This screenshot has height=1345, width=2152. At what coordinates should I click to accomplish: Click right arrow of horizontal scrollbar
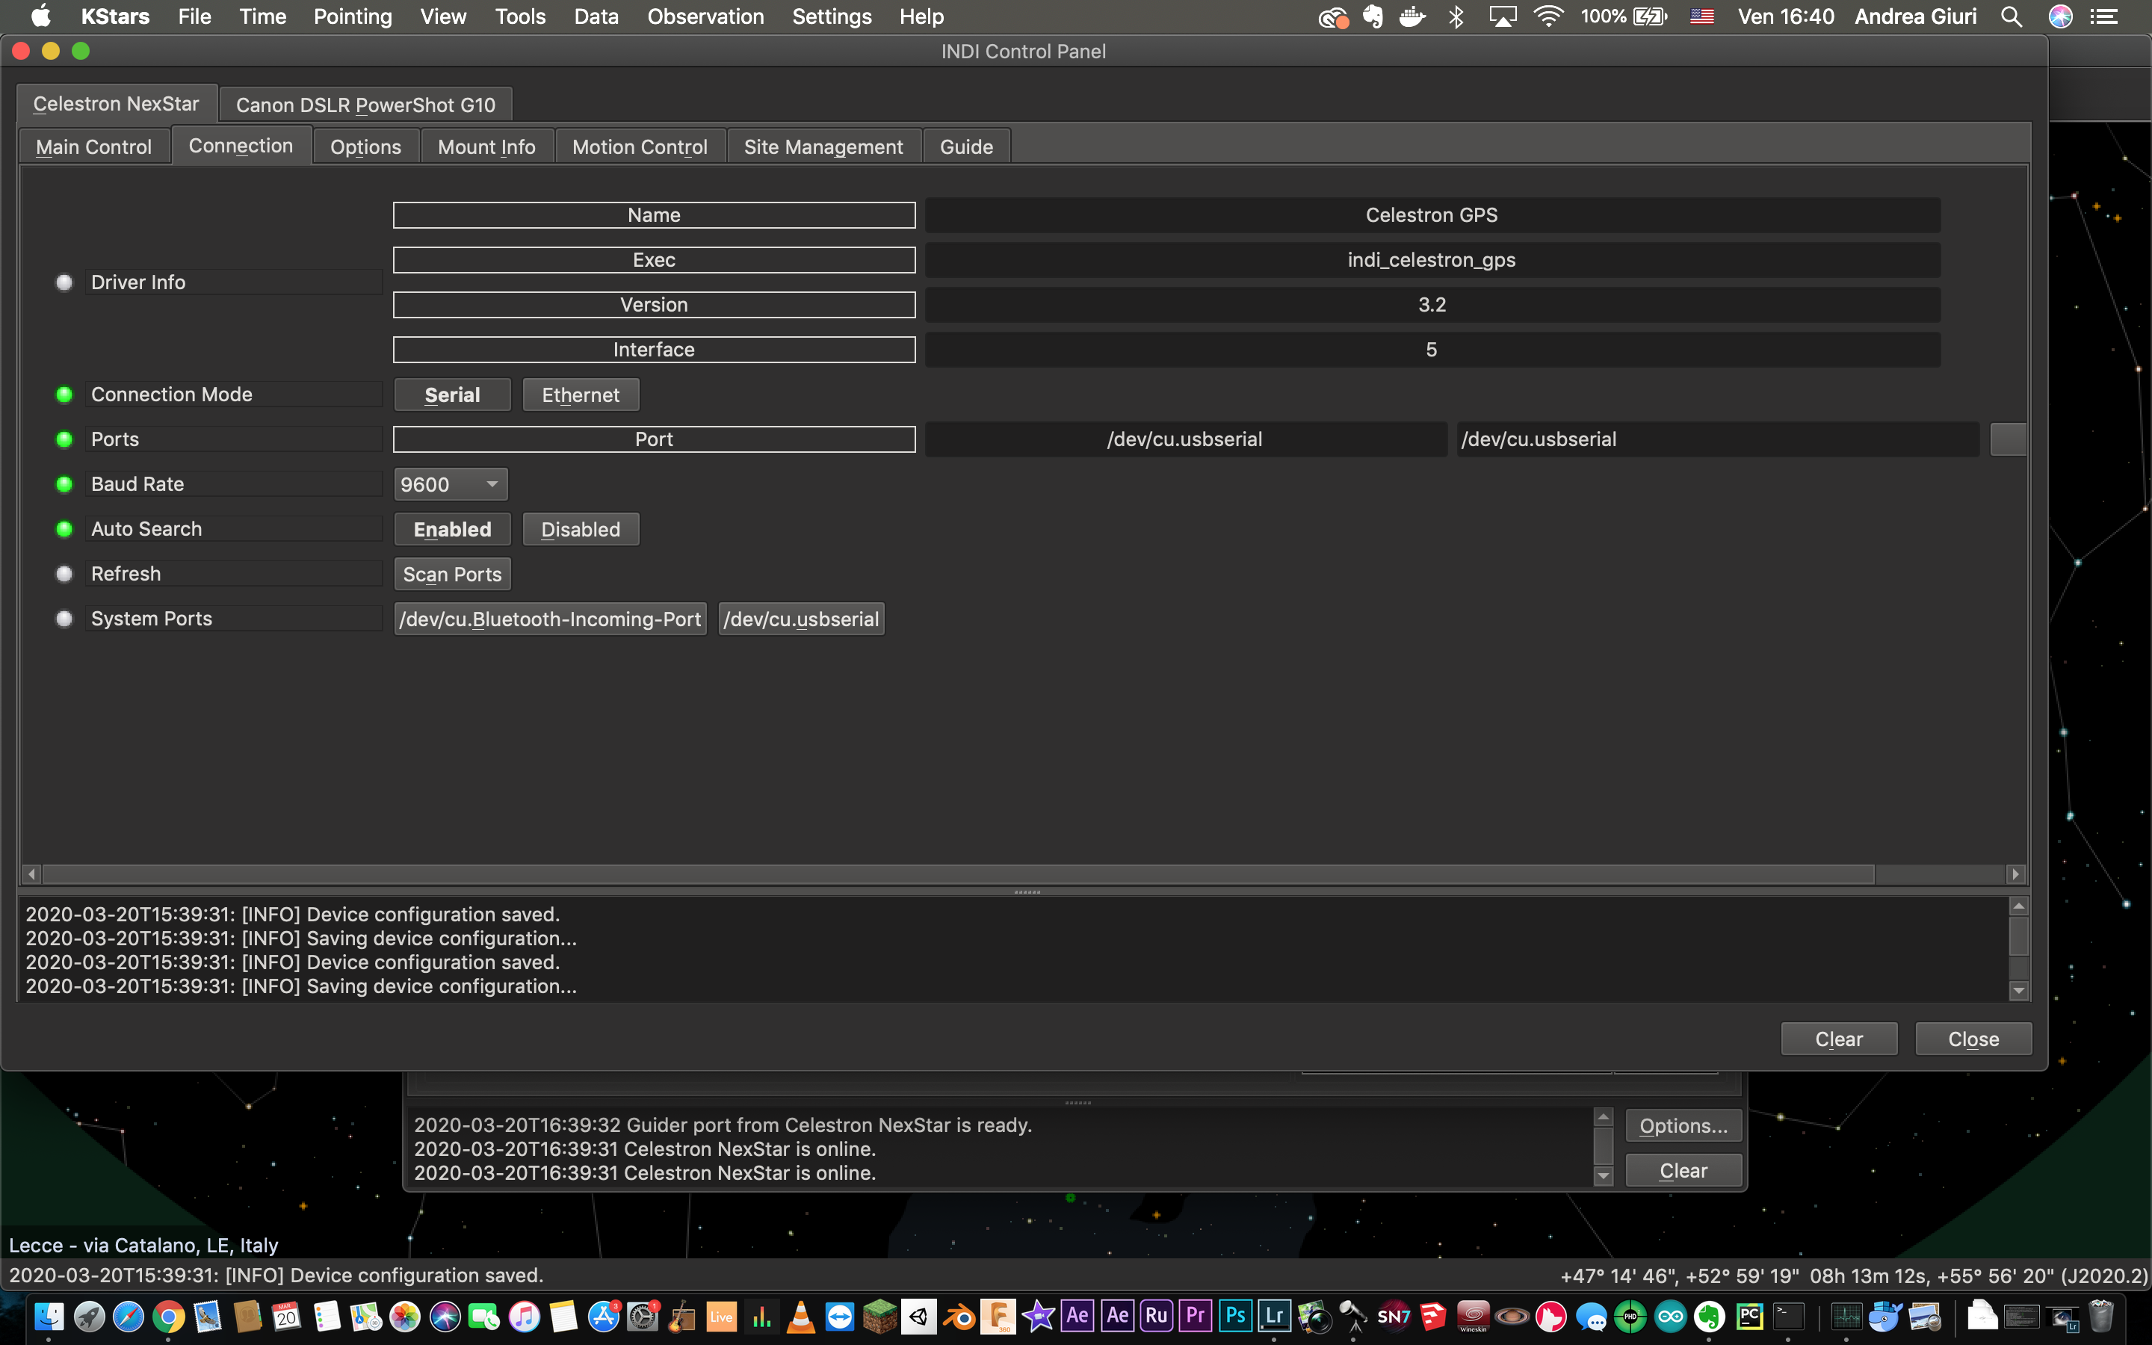(2015, 874)
